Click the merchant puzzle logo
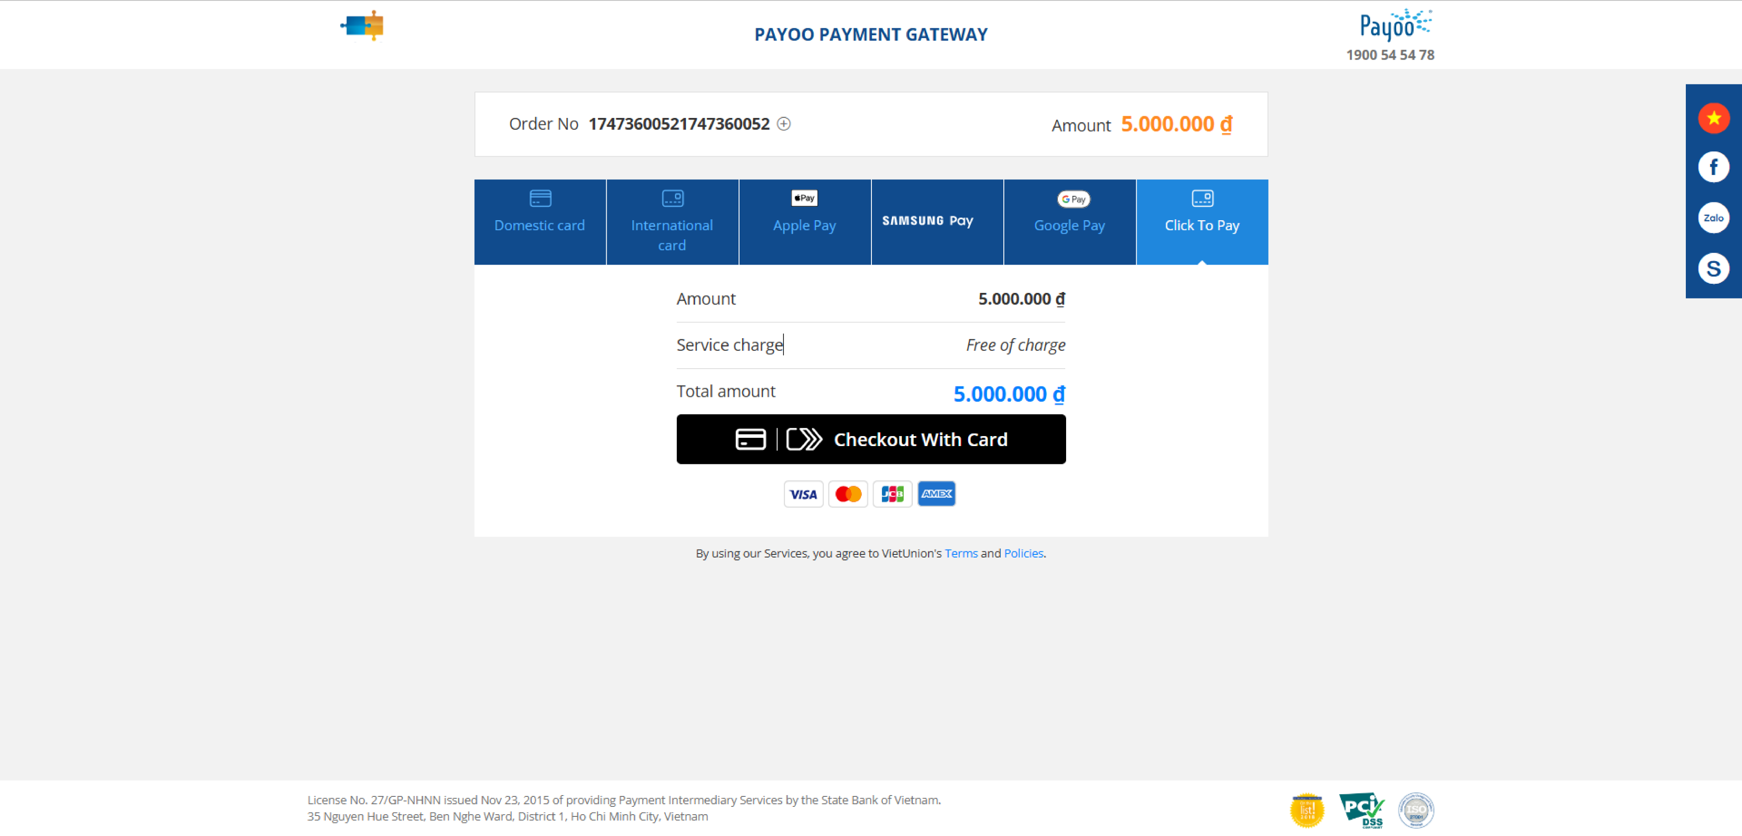Screen dimensions: 1742x836 click(x=362, y=26)
